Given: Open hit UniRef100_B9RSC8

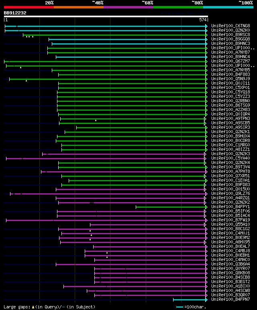Looking at the screenshot, I should click(x=230, y=34).
